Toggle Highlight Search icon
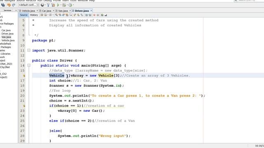This screenshot has height=148, width=264. coord(67,15)
